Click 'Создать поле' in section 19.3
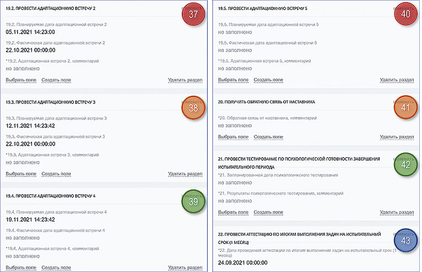 pyautogui.click(x=56, y=174)
